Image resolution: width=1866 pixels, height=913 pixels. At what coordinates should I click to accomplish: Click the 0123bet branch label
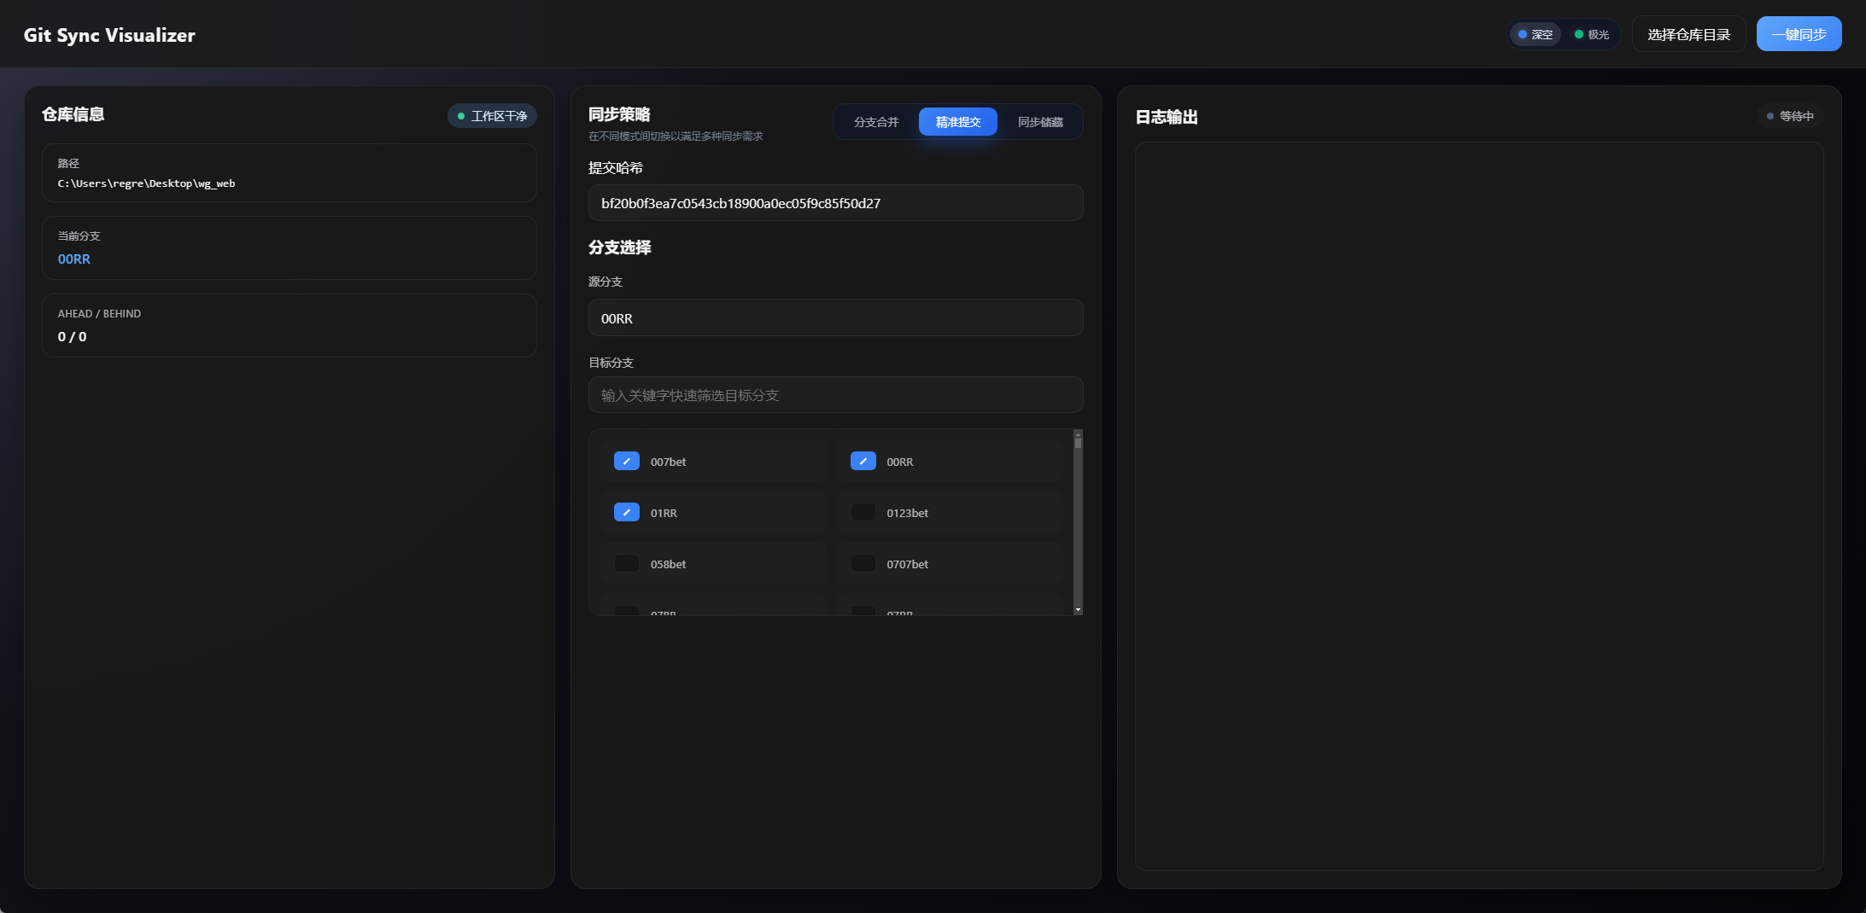(x=907, y=513)
